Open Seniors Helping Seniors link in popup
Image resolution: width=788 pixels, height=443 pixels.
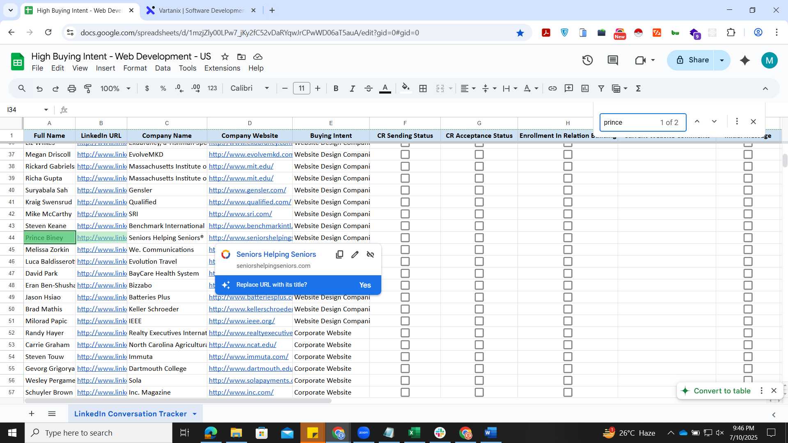[x=276, y=254]
